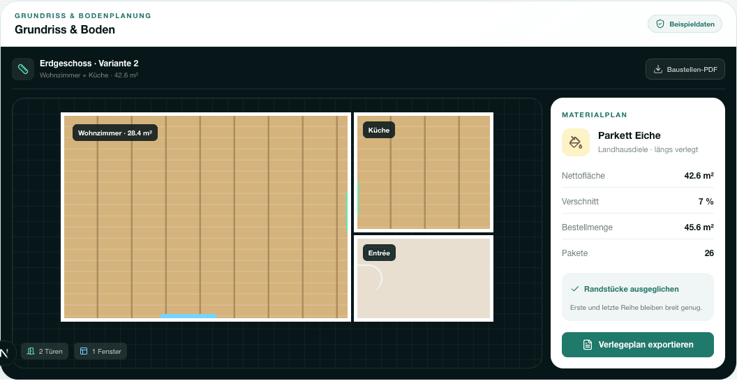Click the shield icon in Beispieldaten badge
Screen dimensions: 737x381
click(660, 24)
